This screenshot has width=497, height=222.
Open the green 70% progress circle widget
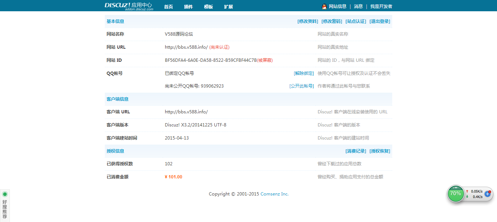click(456, 194)
